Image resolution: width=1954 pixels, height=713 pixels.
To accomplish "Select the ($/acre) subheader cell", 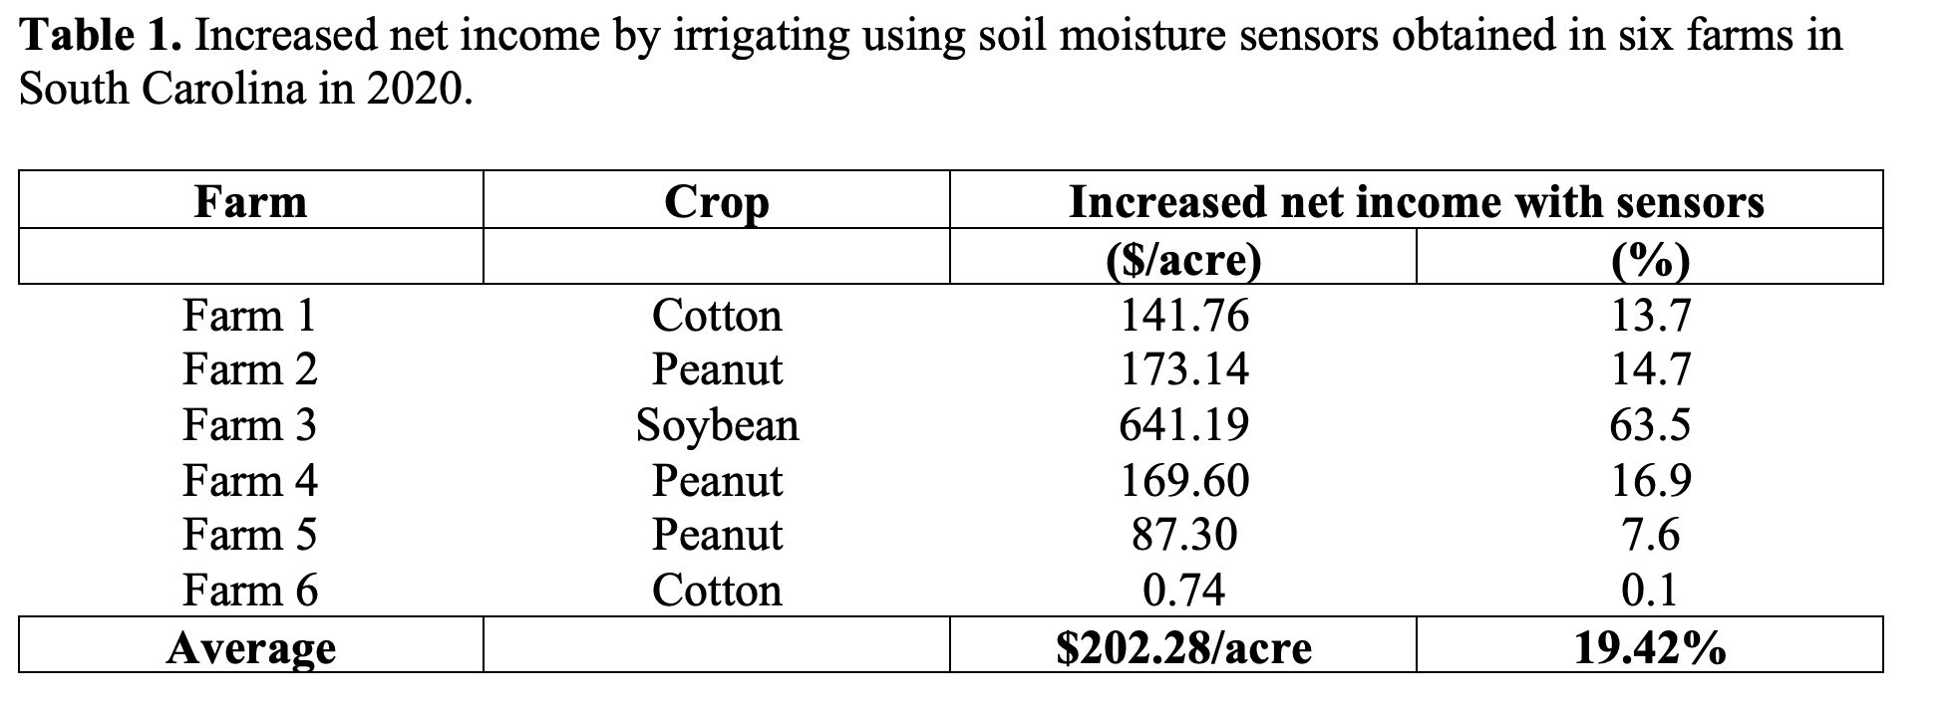I will 1183,260.
